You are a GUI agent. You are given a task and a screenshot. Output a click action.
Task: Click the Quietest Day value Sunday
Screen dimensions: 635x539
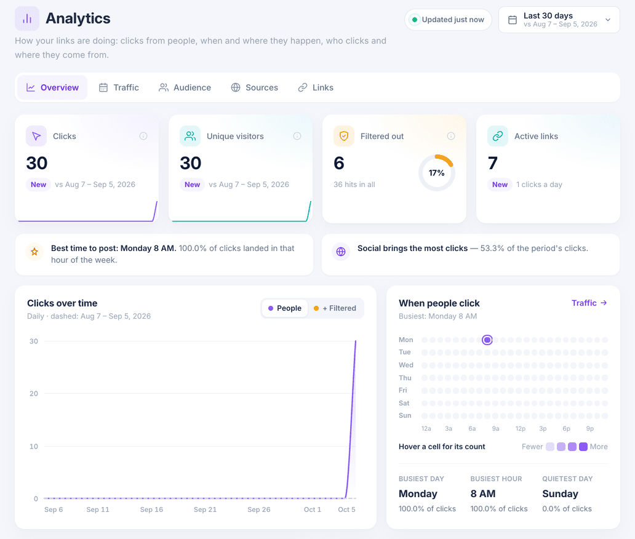(x=560, y=494)
